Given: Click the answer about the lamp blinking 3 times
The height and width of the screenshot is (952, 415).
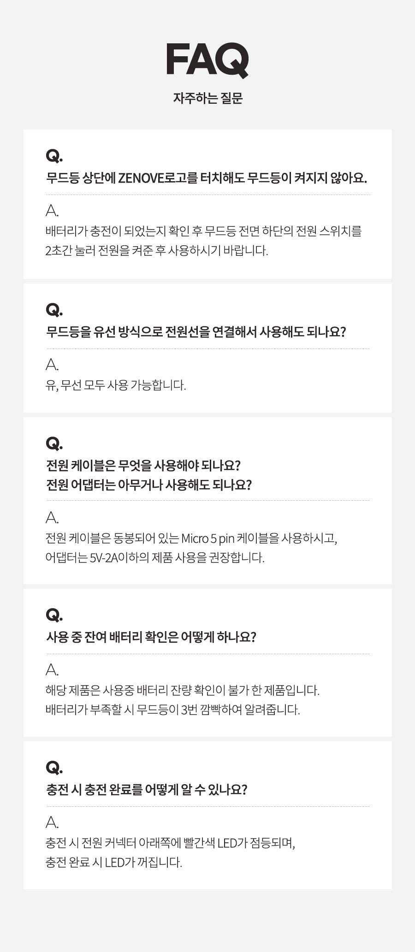Looking at the screenshot, I should [x=173, y=709].
